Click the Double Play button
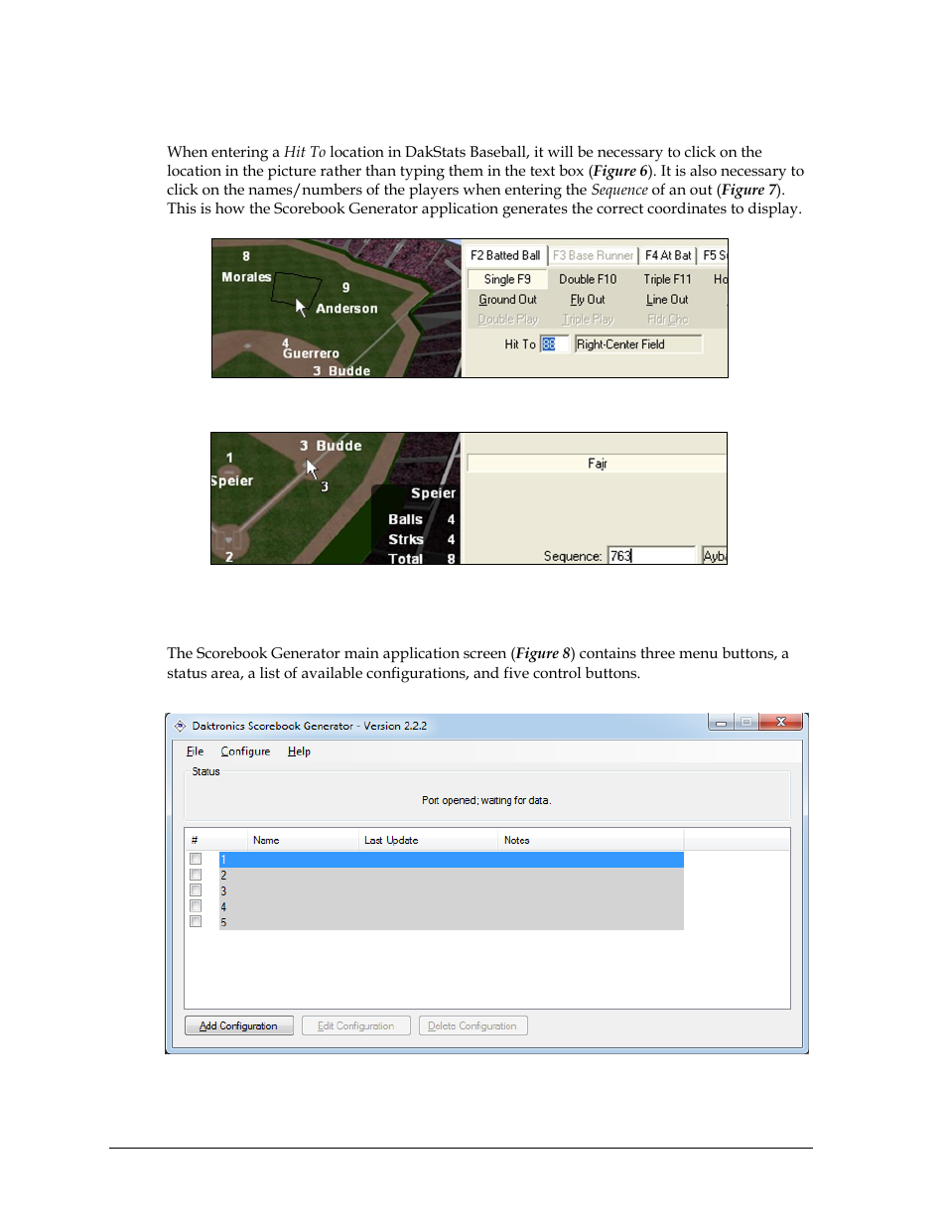The height and width of the screenshot is (1226, 947). tap(507, 320)
